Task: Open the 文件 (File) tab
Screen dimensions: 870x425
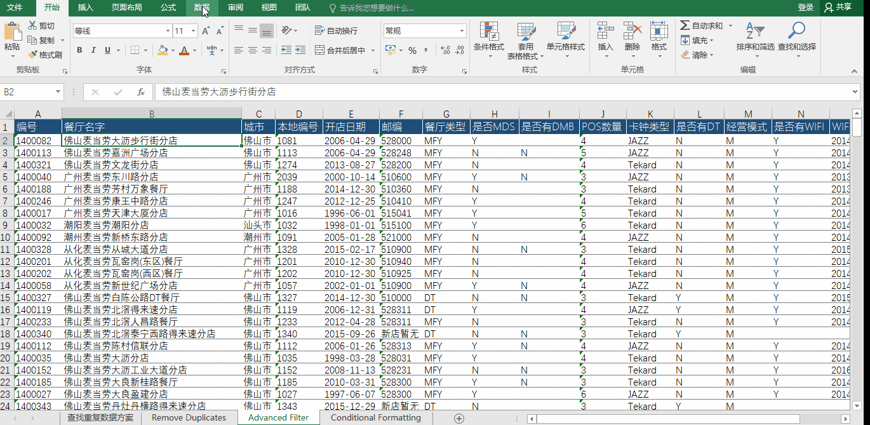Action: click(15, 8)
